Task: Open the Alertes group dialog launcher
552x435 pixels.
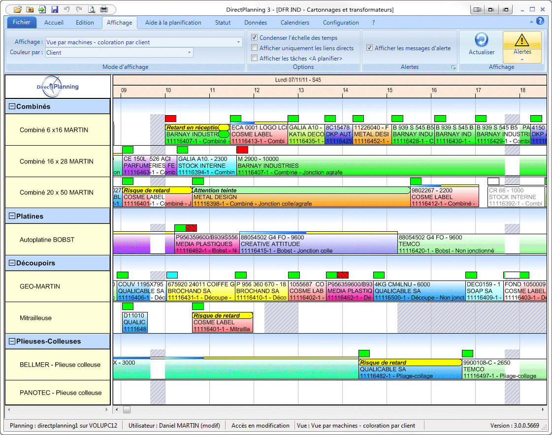Action: pyautogui.click(x=454, y=67)
